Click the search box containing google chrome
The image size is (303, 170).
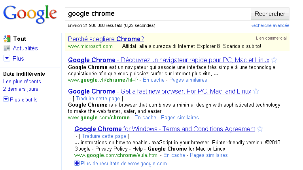157,14
